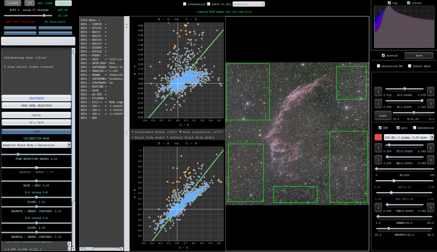Toggle the openGL4 button

(63, 3)
